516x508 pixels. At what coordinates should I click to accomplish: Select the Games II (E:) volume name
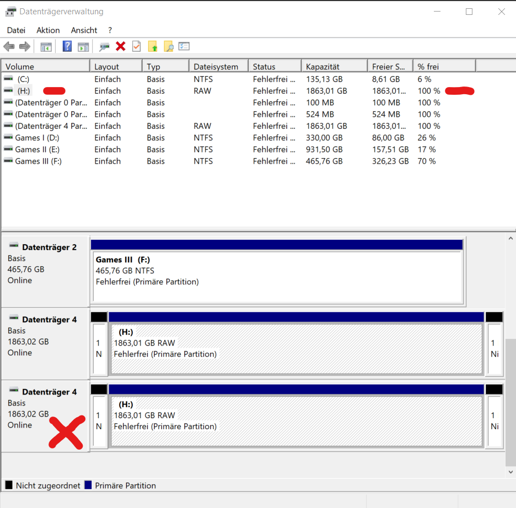(x=37, y=150)
